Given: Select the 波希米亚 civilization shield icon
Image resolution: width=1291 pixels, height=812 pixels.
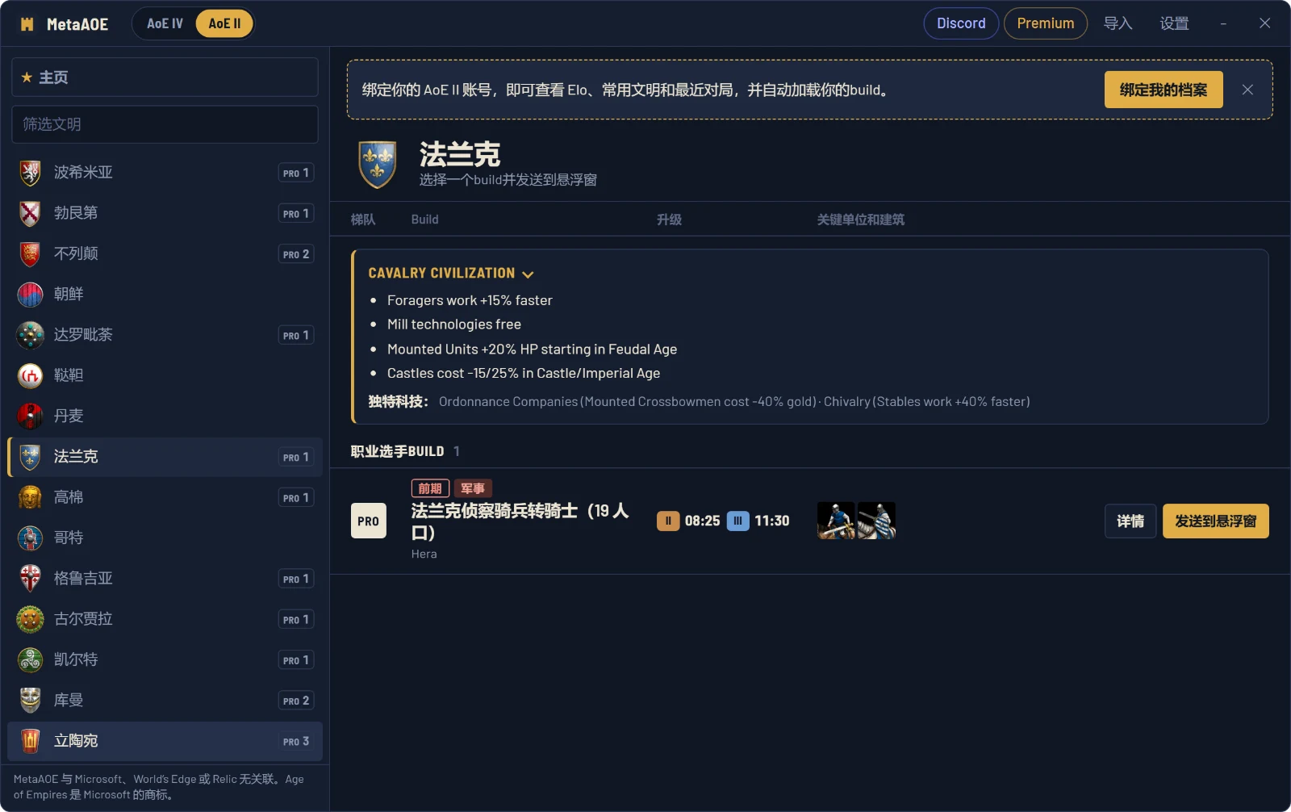Looking at the screenshot, I should 31,173.
